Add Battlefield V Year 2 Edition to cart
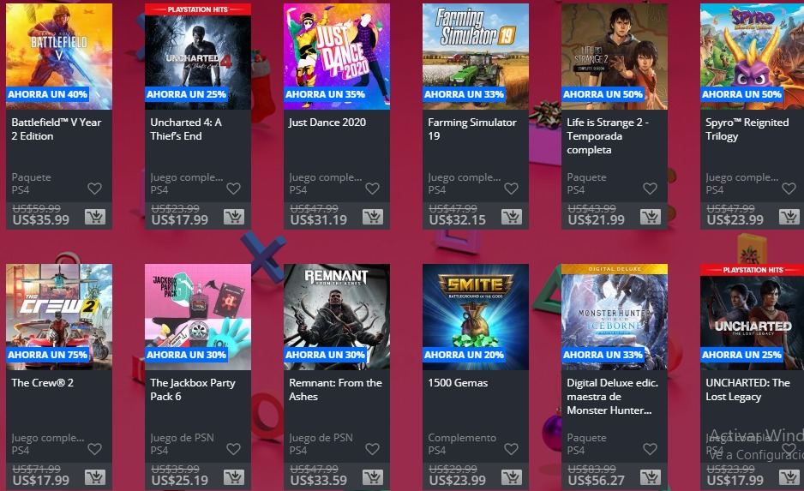This screenshot has width=804, height=491. 95,217
